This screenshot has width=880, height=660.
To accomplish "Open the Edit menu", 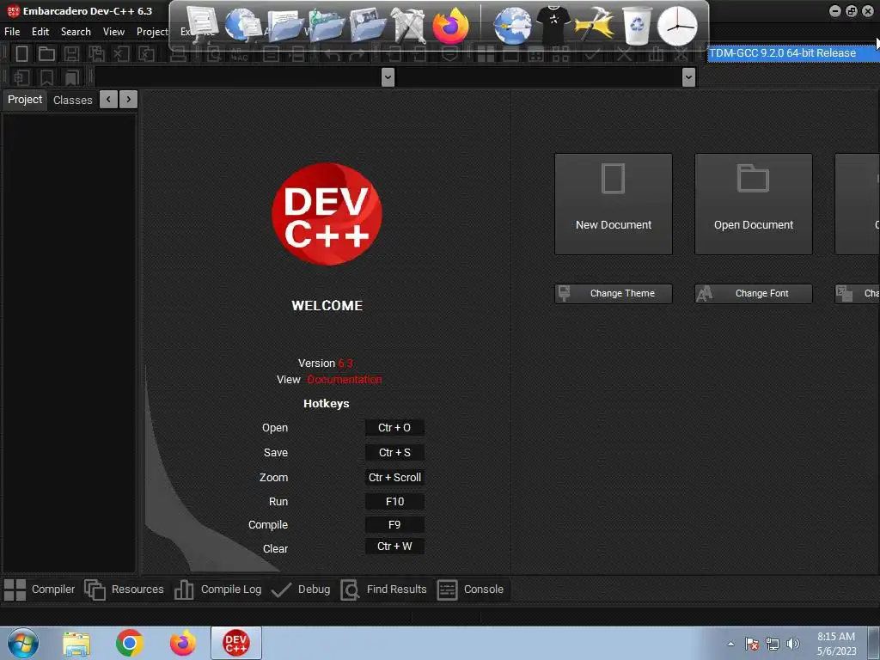I will tap(40, 32).
